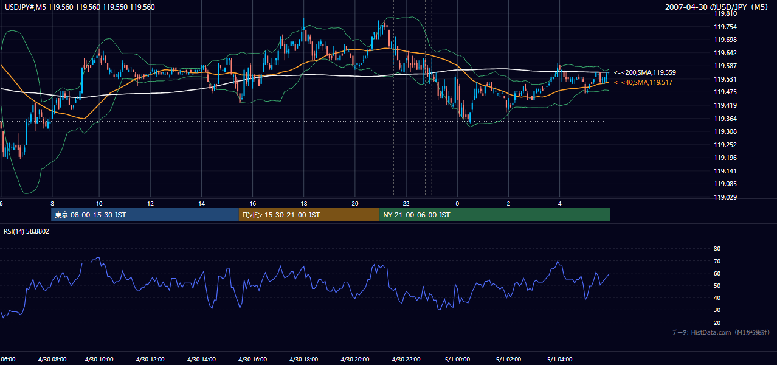
Task: Click the NY 21:00-06:00 JST session bar
Action: (494, 215)
